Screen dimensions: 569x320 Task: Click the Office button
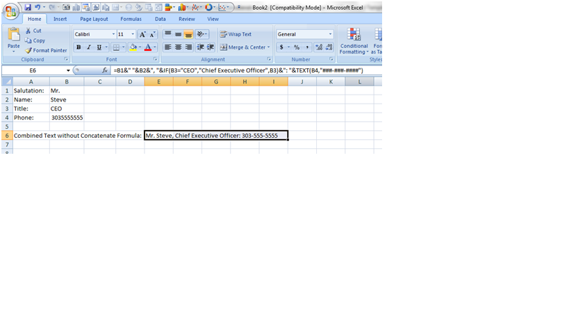[x=11, y=12]
